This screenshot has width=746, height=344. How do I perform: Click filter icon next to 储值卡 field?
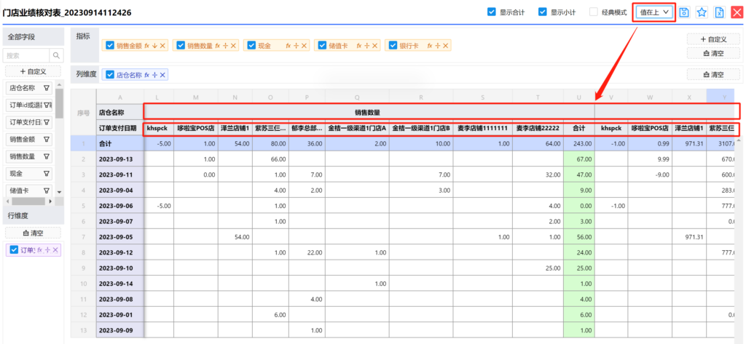(47, 191)
